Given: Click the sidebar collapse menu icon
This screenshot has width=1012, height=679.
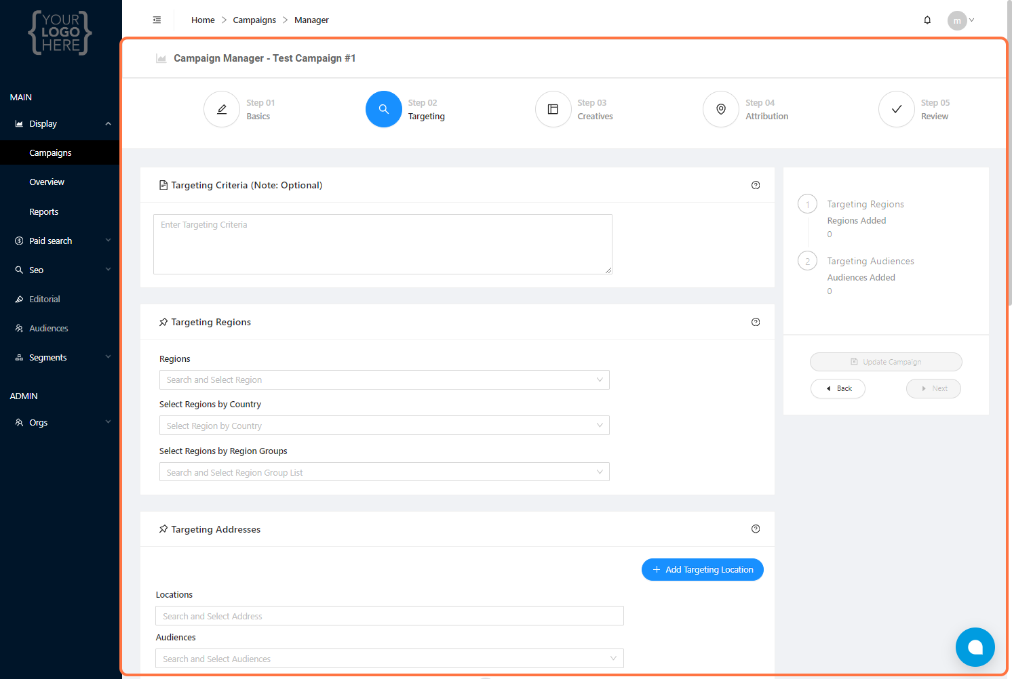Looking at the screenshot, I should [157, 20].
